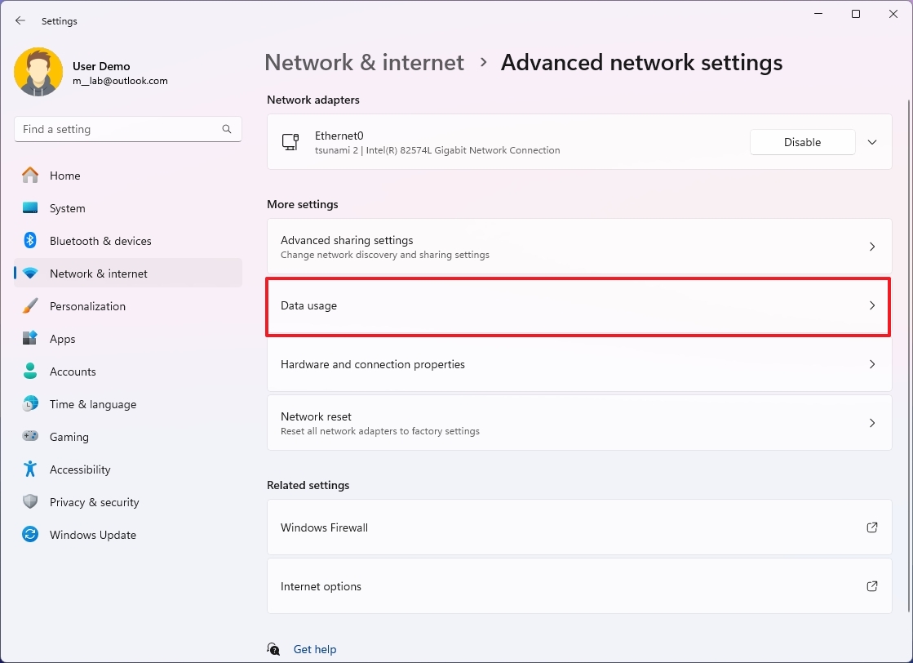Open Internet options related setting
The height and width of the screenshot is (663, 913).
579,586
